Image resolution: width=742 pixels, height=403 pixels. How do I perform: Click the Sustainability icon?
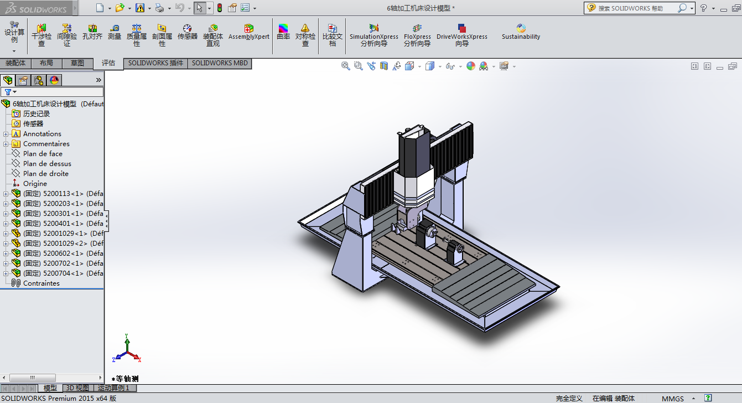pyautogui.click(x=521, y=32)
